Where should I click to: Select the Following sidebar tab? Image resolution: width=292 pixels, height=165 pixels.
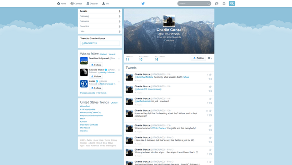click(100, 16)
